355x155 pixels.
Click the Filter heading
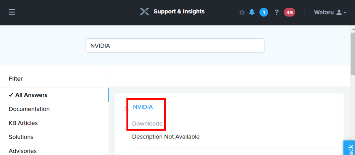16,79
